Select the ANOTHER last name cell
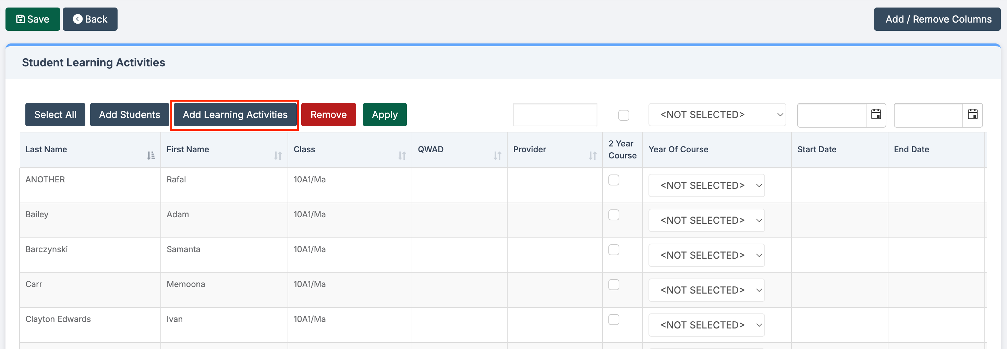The height and width of the screenshot is (349, 1007). 90,185
